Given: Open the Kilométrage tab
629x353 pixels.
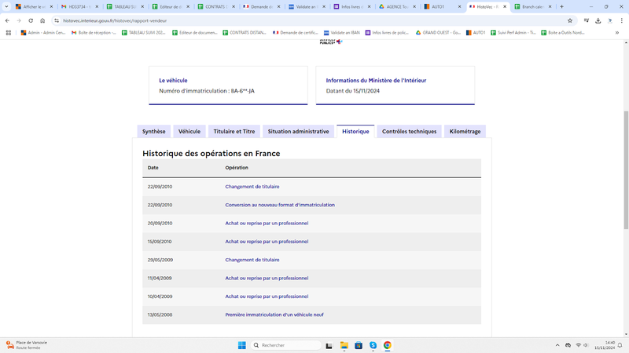Looking at the screenshot, I should point(465,131).
